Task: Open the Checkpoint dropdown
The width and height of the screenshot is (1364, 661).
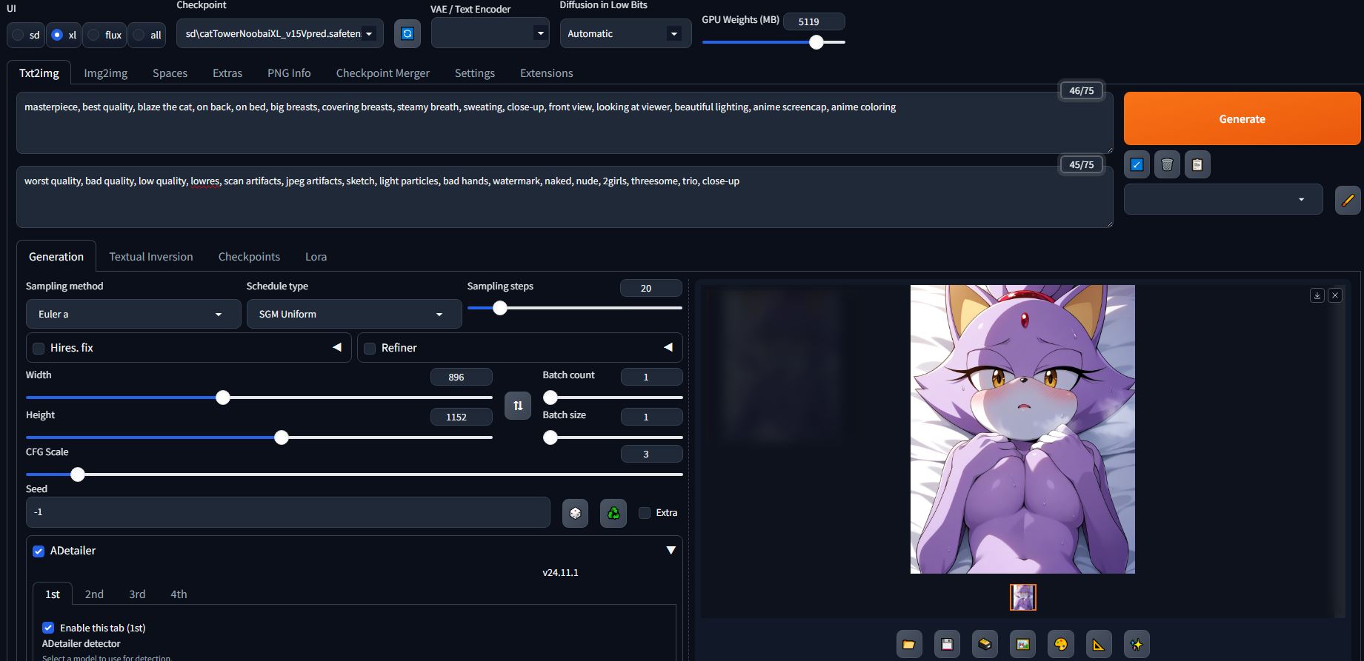Action: coord(280,33)
